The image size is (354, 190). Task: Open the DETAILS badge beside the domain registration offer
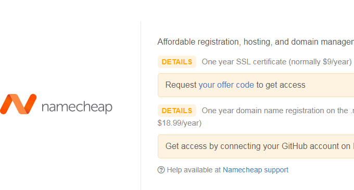coord(177,111)
